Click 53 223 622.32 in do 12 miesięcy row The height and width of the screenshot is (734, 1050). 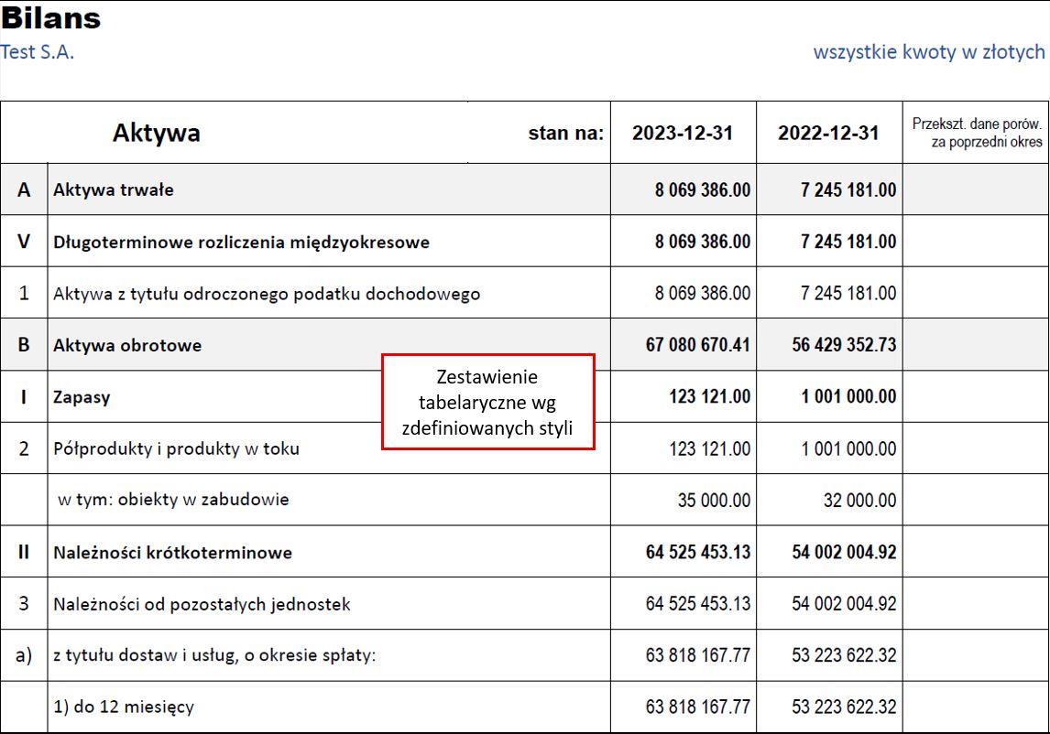[844, 707]
